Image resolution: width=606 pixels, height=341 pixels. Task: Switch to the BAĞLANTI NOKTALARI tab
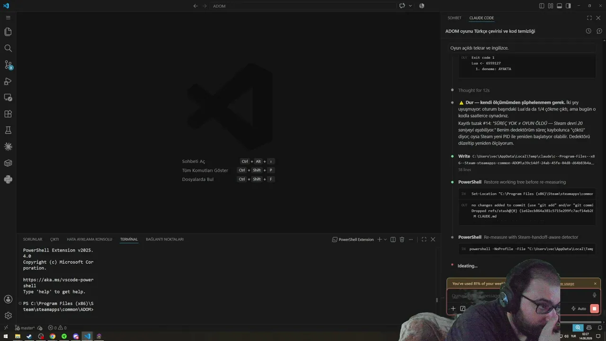pyautogui.click(x=165, y=239)
